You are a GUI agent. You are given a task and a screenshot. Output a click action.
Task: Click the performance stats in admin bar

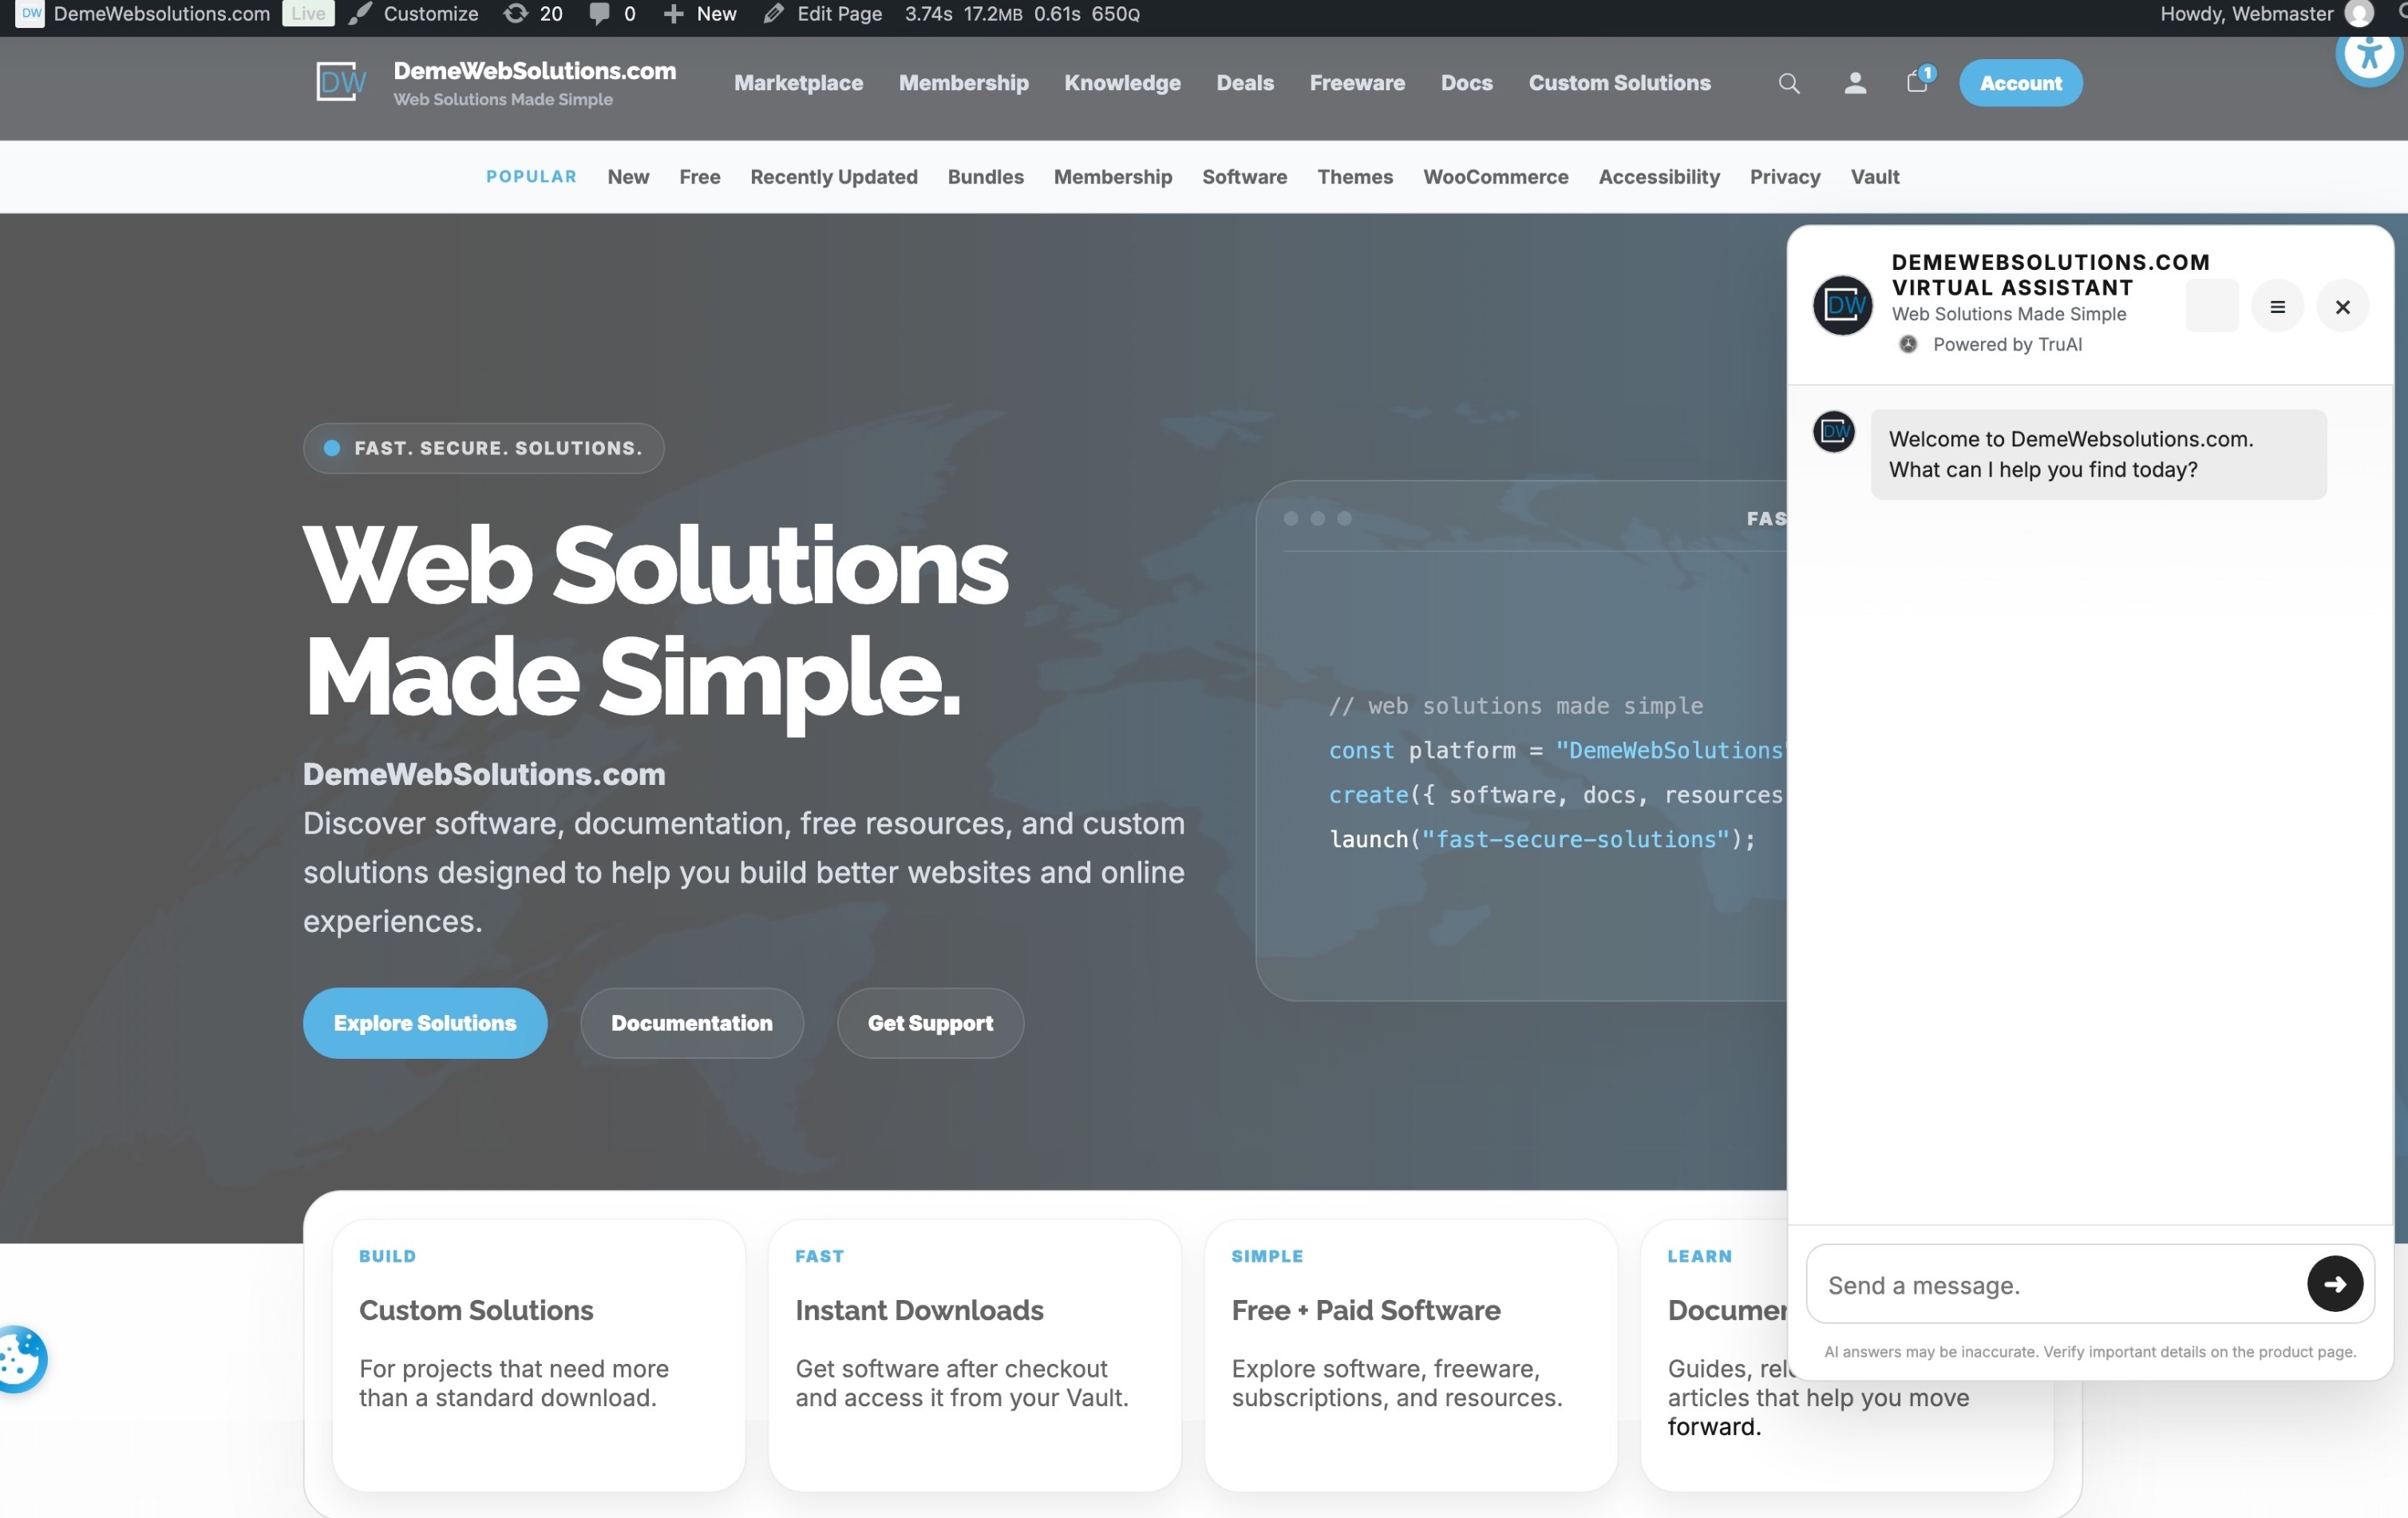click(x=1022, y=14)
